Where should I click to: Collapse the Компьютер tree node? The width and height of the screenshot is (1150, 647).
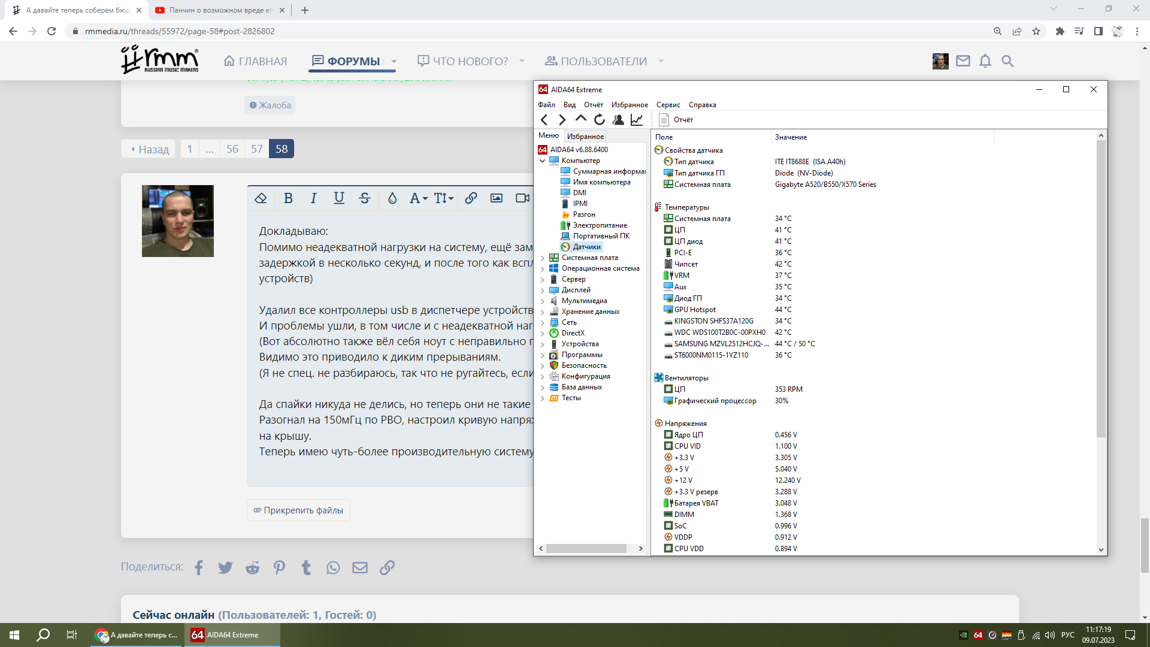coord(543,161)
